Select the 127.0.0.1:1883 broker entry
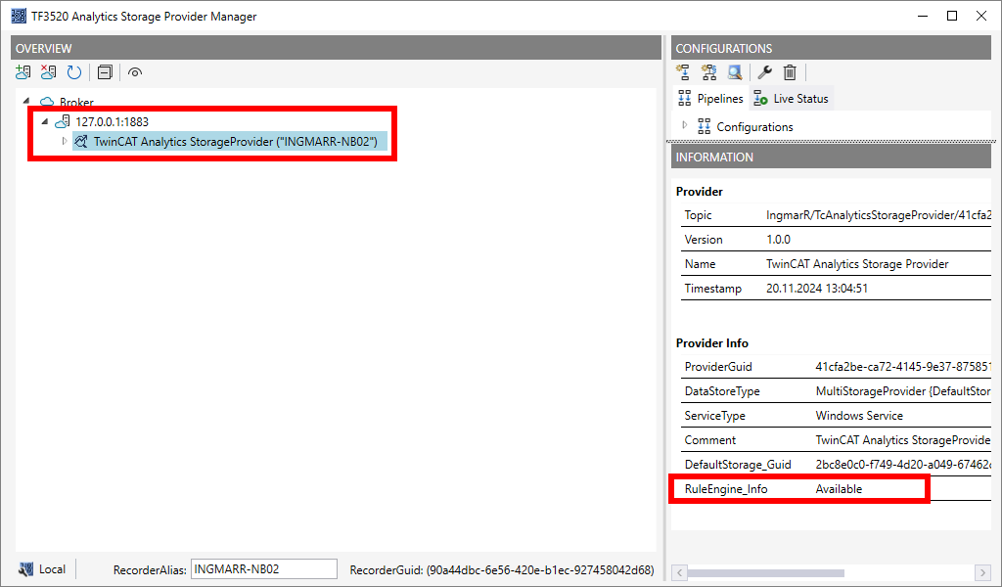Viewport: 1002px width, 587px height. (x=112, y=121)
